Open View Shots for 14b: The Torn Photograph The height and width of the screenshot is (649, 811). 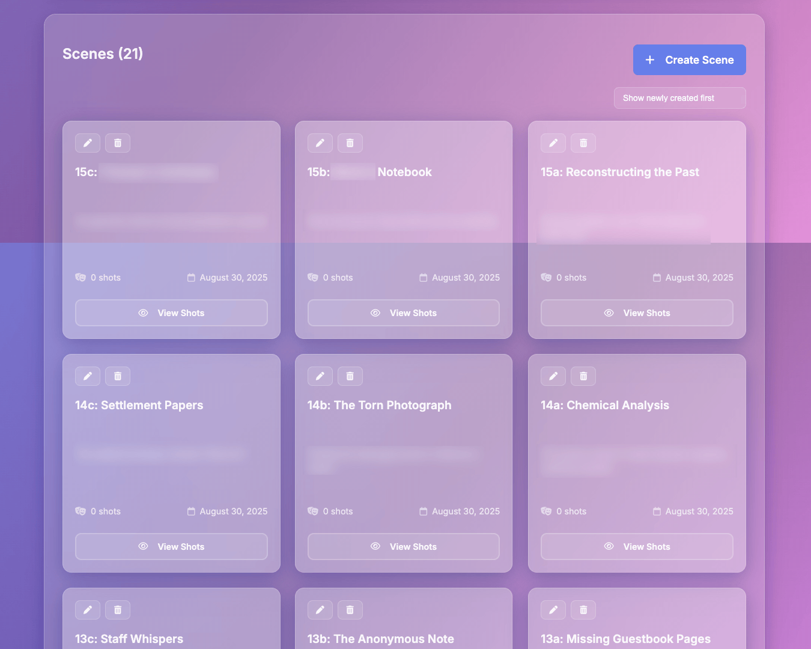[x=404, y=547]
